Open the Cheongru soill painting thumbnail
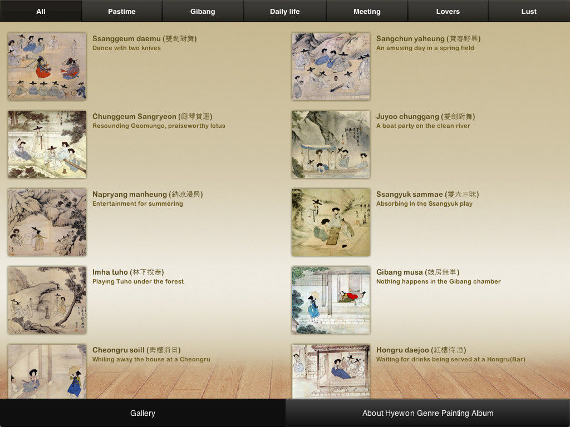Image resolution: width=570 pixels, height=427 pixels. coord(47,371)
